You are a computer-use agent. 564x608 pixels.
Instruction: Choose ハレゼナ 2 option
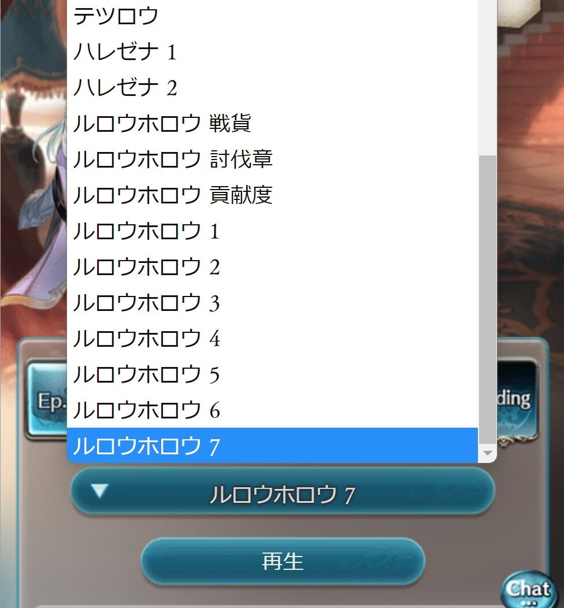tap(272, 88)
